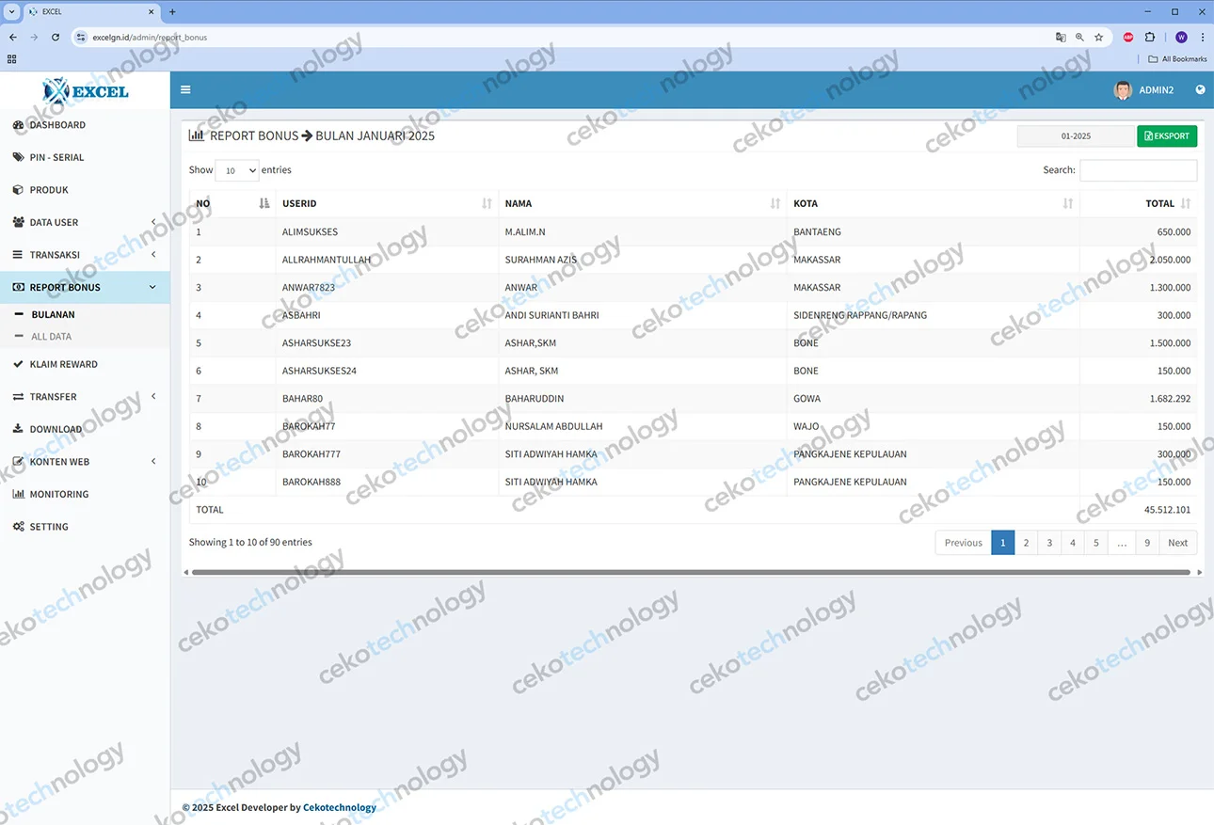Sort the table by the NO column
Screen dimensions: 1214x825
click(x=231, y=204)
